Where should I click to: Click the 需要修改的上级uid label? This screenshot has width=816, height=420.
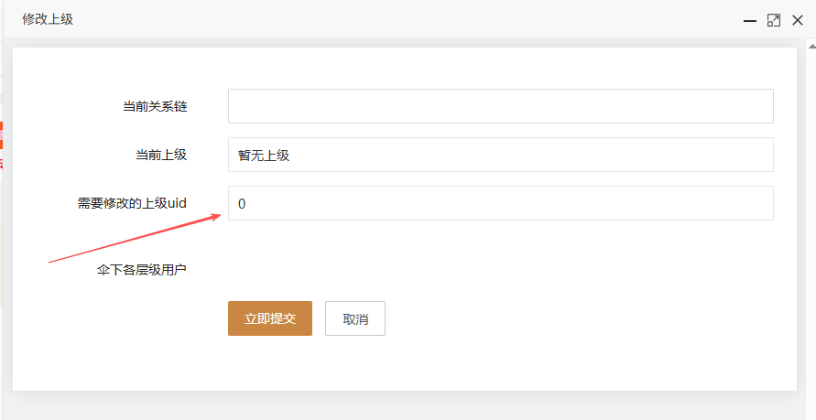(x=132, y=203)
